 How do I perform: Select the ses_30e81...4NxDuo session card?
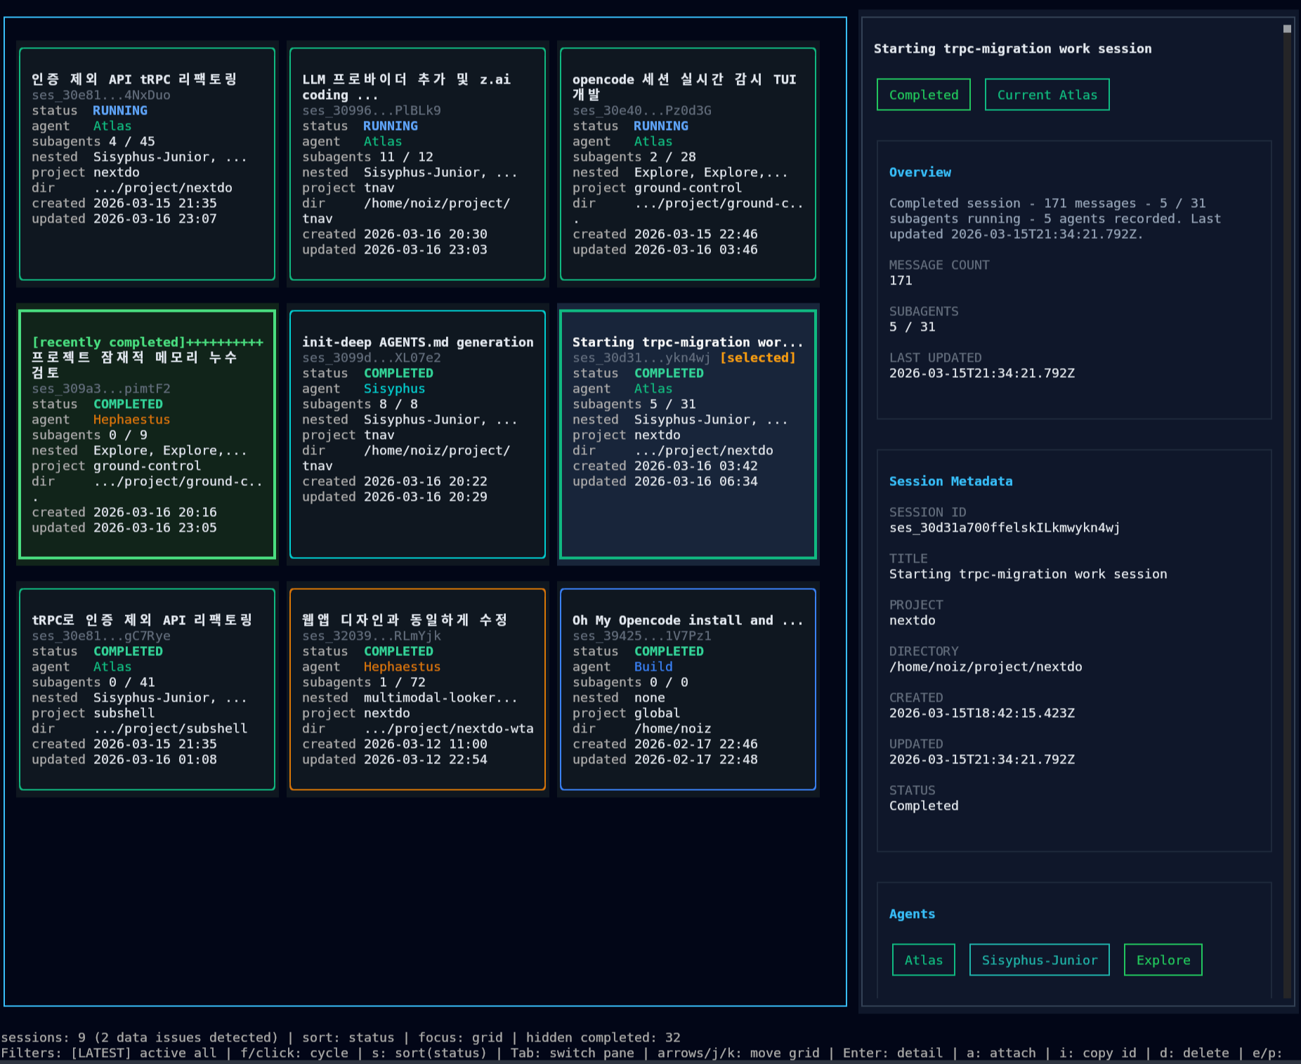pos(147,164)
